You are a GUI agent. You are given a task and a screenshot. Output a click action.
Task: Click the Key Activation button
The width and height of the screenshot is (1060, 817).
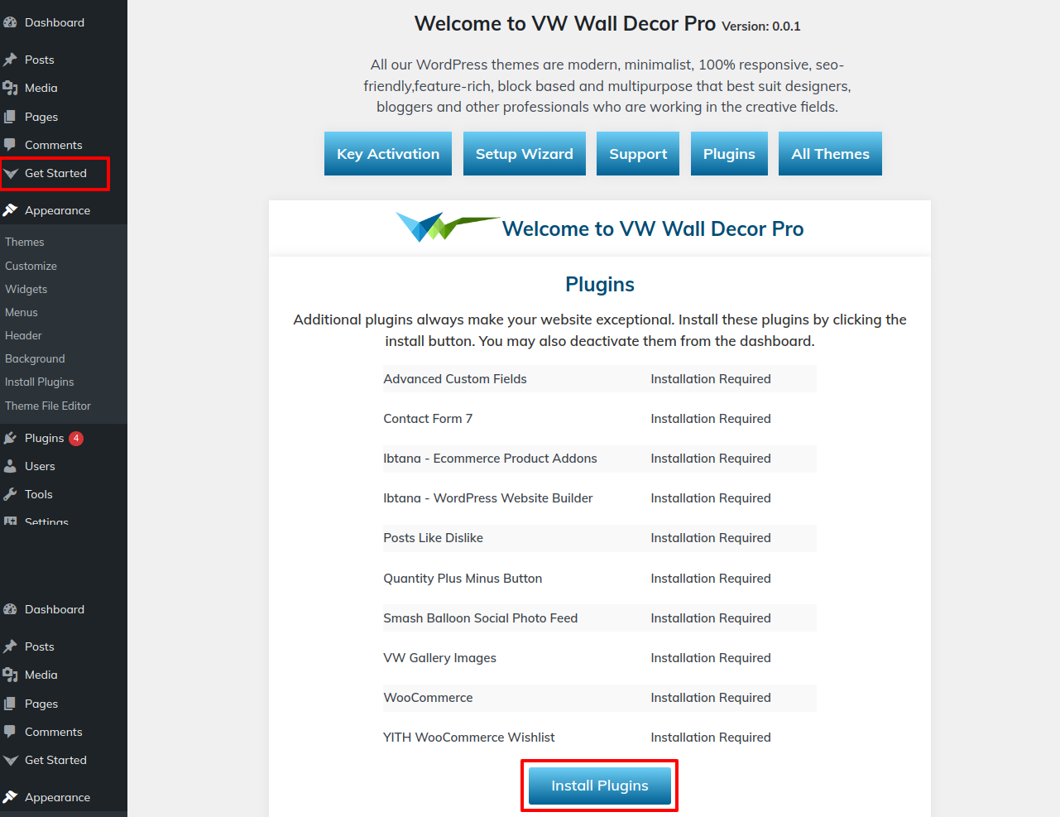click(388, 154)
